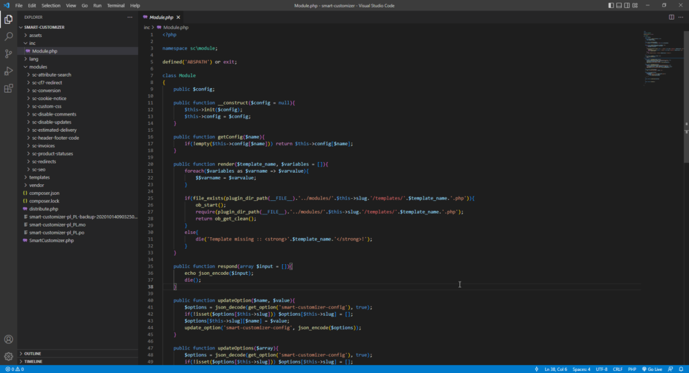Screen dimensions: 689x373
Task: Expand the sc-attribute-search folder
Action: (x=78, y=75)
